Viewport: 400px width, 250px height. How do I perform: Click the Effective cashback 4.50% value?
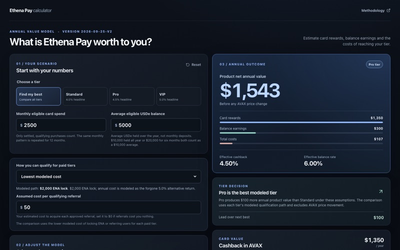pyautogui.click(x=229, y=163)
